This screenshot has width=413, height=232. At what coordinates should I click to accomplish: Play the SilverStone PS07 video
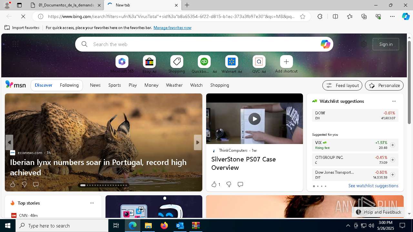pos(255,119)
